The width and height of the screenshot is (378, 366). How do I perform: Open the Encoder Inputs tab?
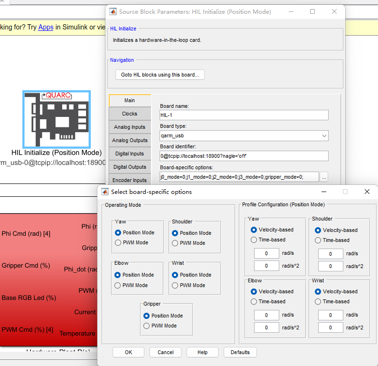click(130, 180)
